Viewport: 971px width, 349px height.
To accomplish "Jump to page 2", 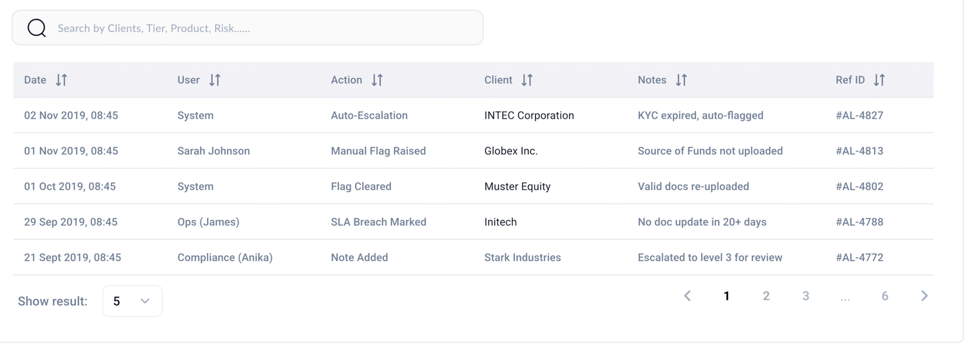I will tap(766, 296).
